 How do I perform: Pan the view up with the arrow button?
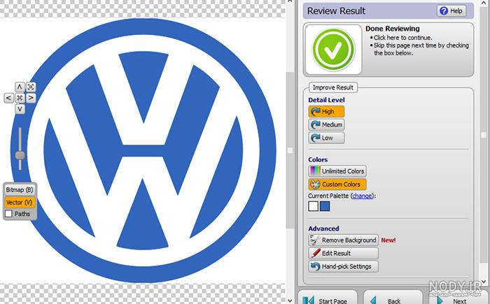[x=20, y=87]
